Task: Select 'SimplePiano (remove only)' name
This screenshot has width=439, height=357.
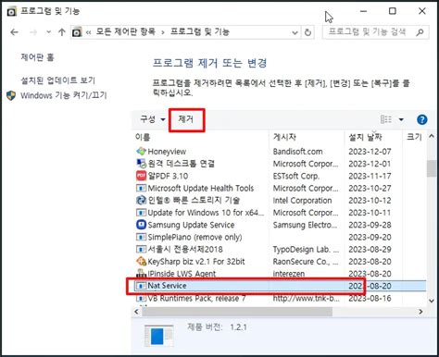Action: (x=194, y=237)
